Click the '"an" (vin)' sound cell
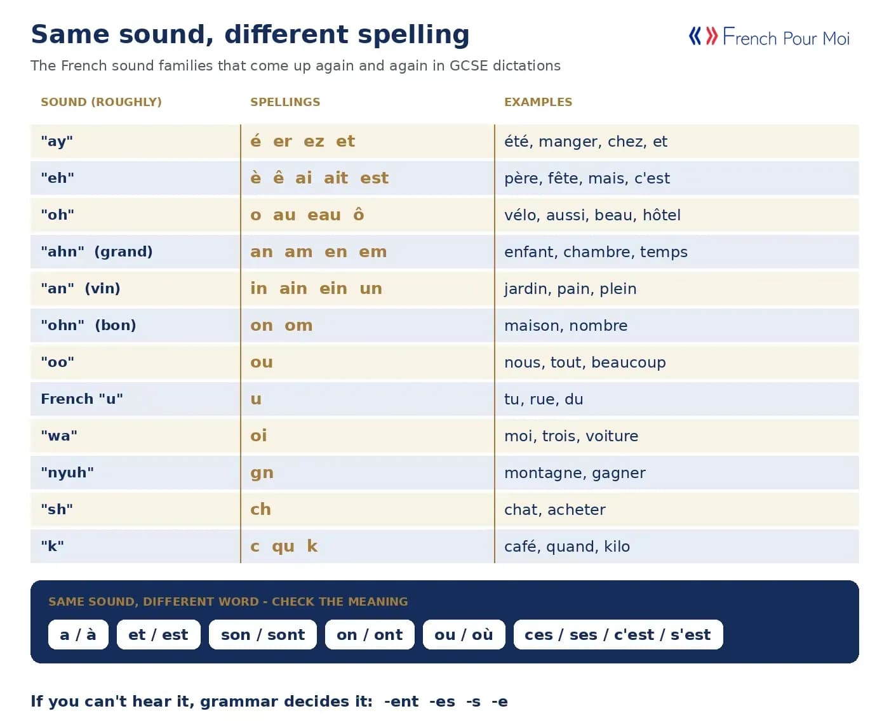The width and height of the screenshot is (889, 725). pos(135,288)
